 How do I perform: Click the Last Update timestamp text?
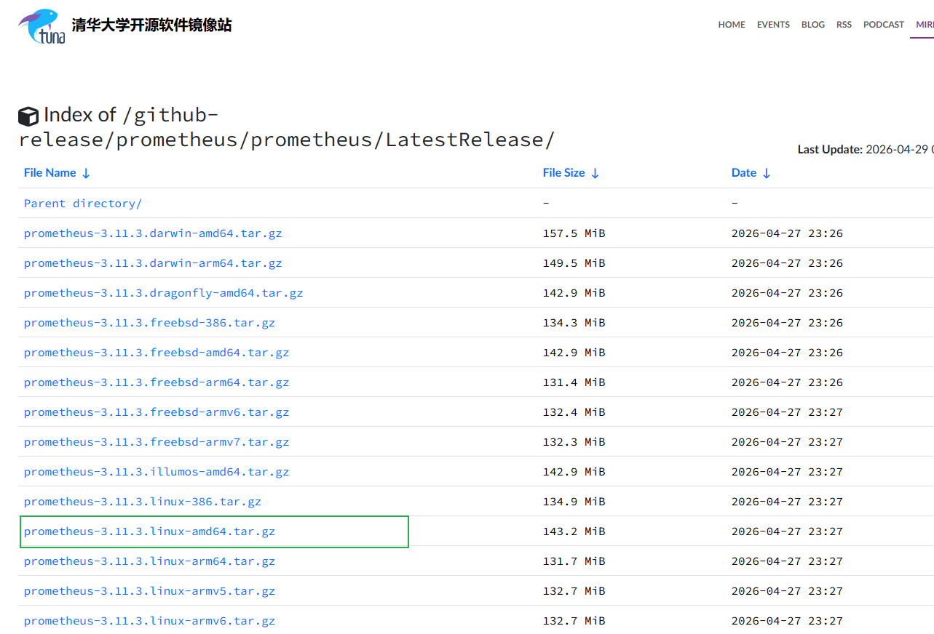(x=866, y=149)
